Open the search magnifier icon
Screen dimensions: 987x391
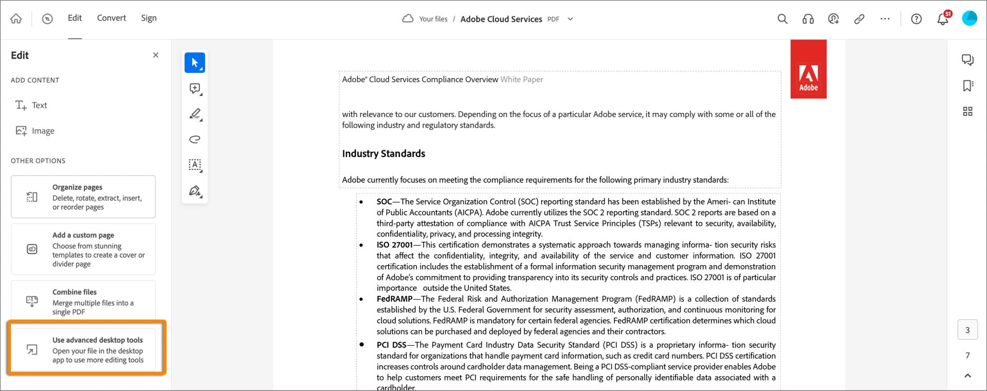tap(782, 19)
